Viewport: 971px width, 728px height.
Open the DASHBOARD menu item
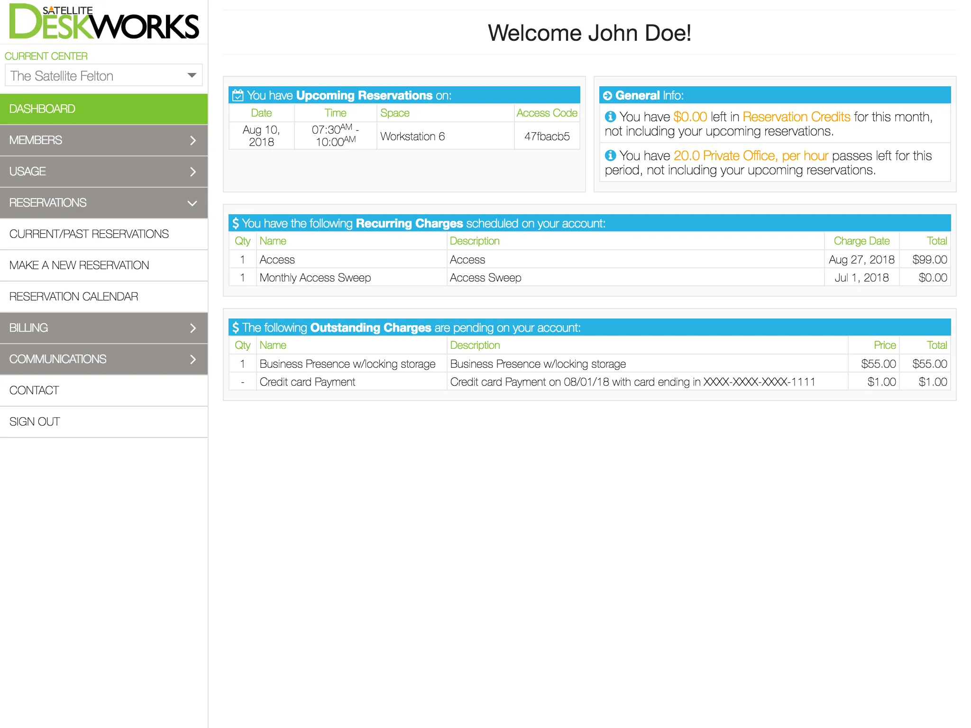(104, 109)
